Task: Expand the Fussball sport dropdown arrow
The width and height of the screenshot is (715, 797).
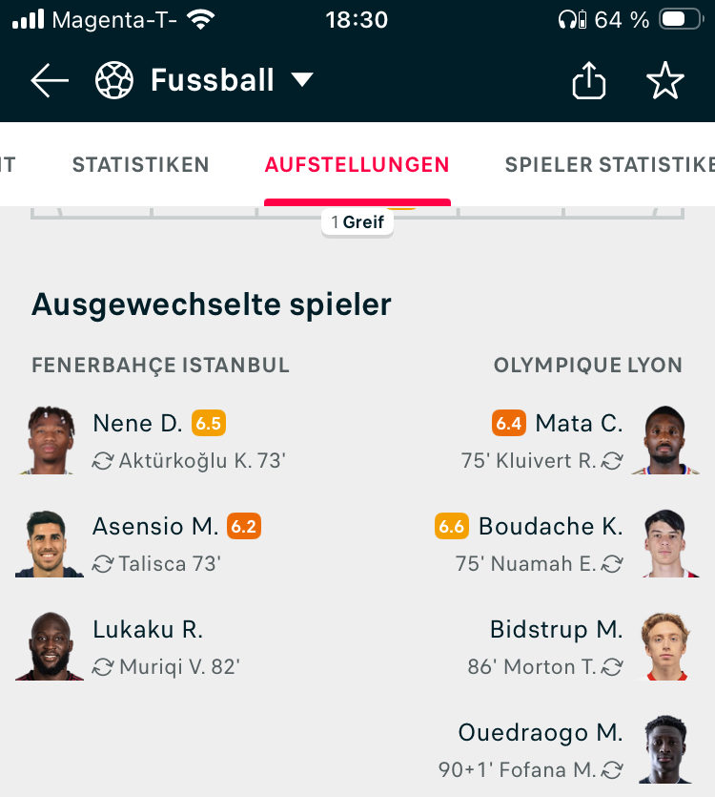Action: tap(301, 80)
